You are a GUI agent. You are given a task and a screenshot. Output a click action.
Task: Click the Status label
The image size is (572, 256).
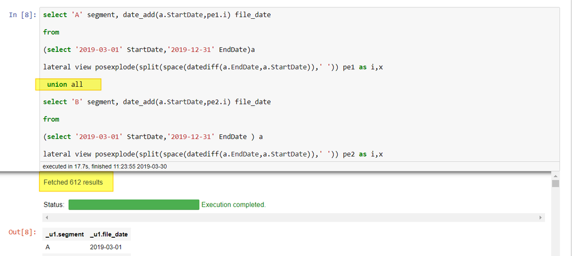(x=53, y=205)
